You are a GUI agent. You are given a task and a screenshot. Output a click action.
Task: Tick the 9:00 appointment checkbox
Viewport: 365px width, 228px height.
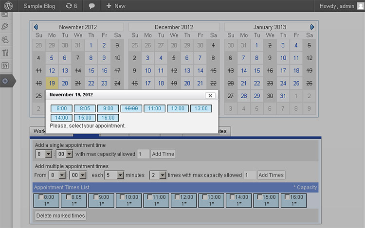96,197
